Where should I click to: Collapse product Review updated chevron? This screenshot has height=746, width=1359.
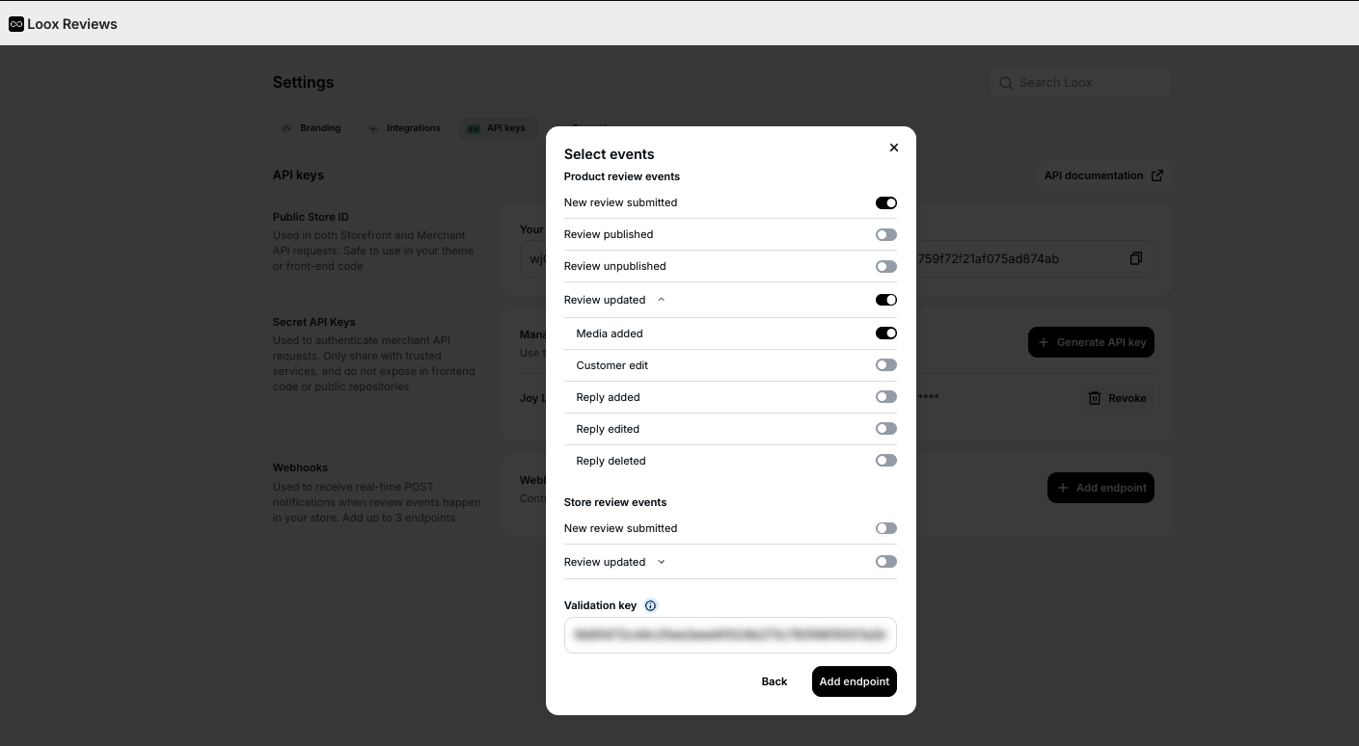coord(661,300)
